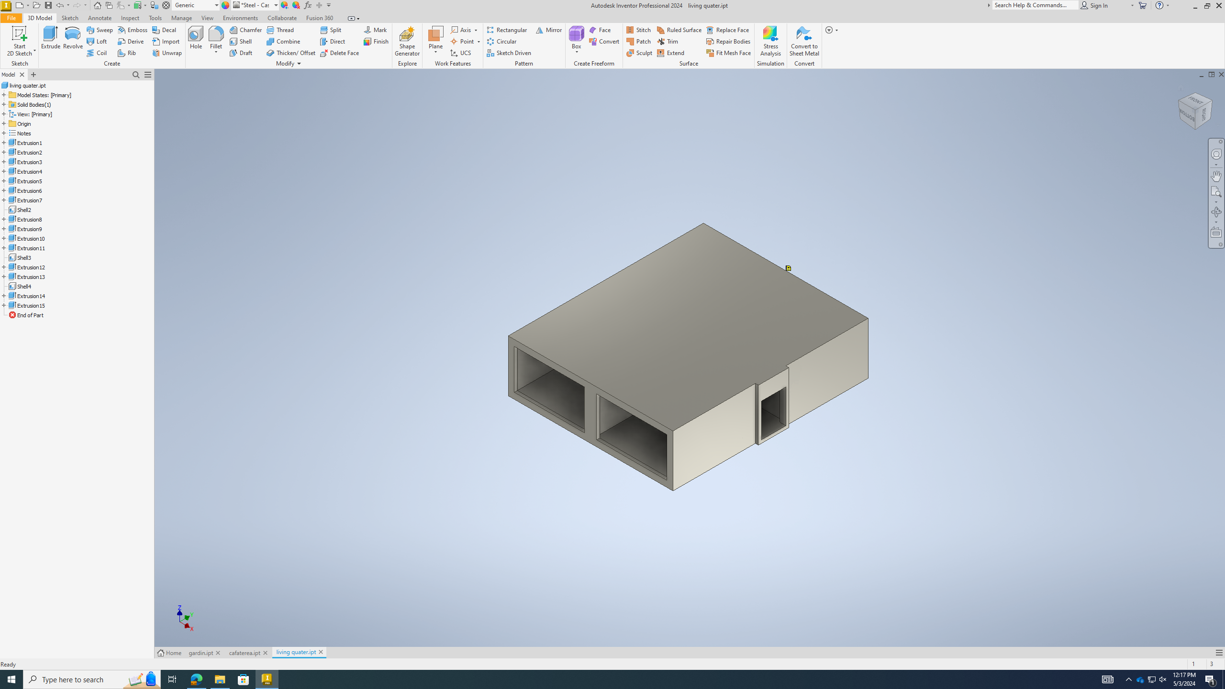The width and height of the screenshot is (1225, 689).
Task: Open the Manage ribbon tab
Action: (181, 18)
